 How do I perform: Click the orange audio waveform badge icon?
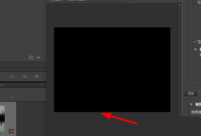(x=11, y=131)
